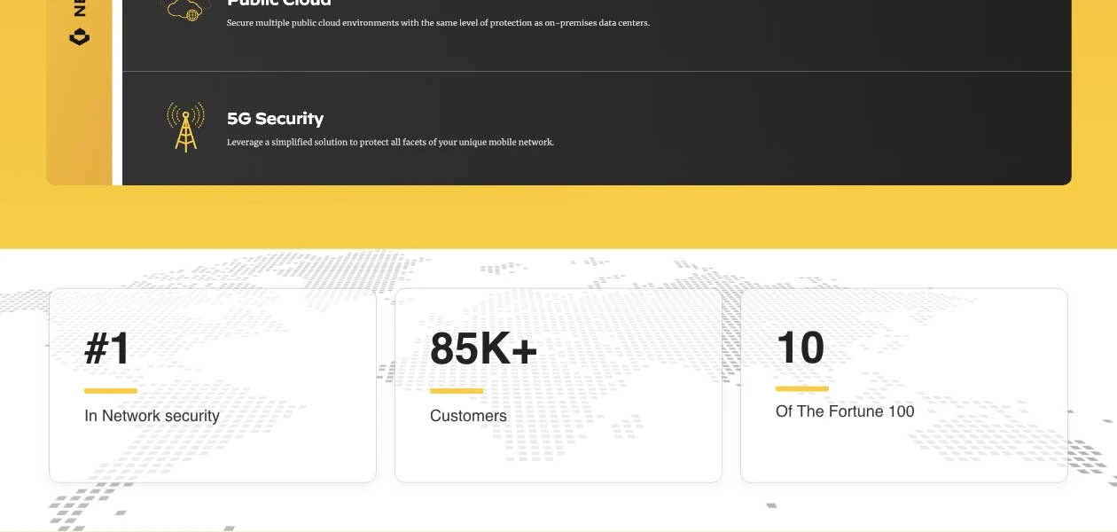
Task: Click the large 10 statistic figure
Action: (800, 348)
